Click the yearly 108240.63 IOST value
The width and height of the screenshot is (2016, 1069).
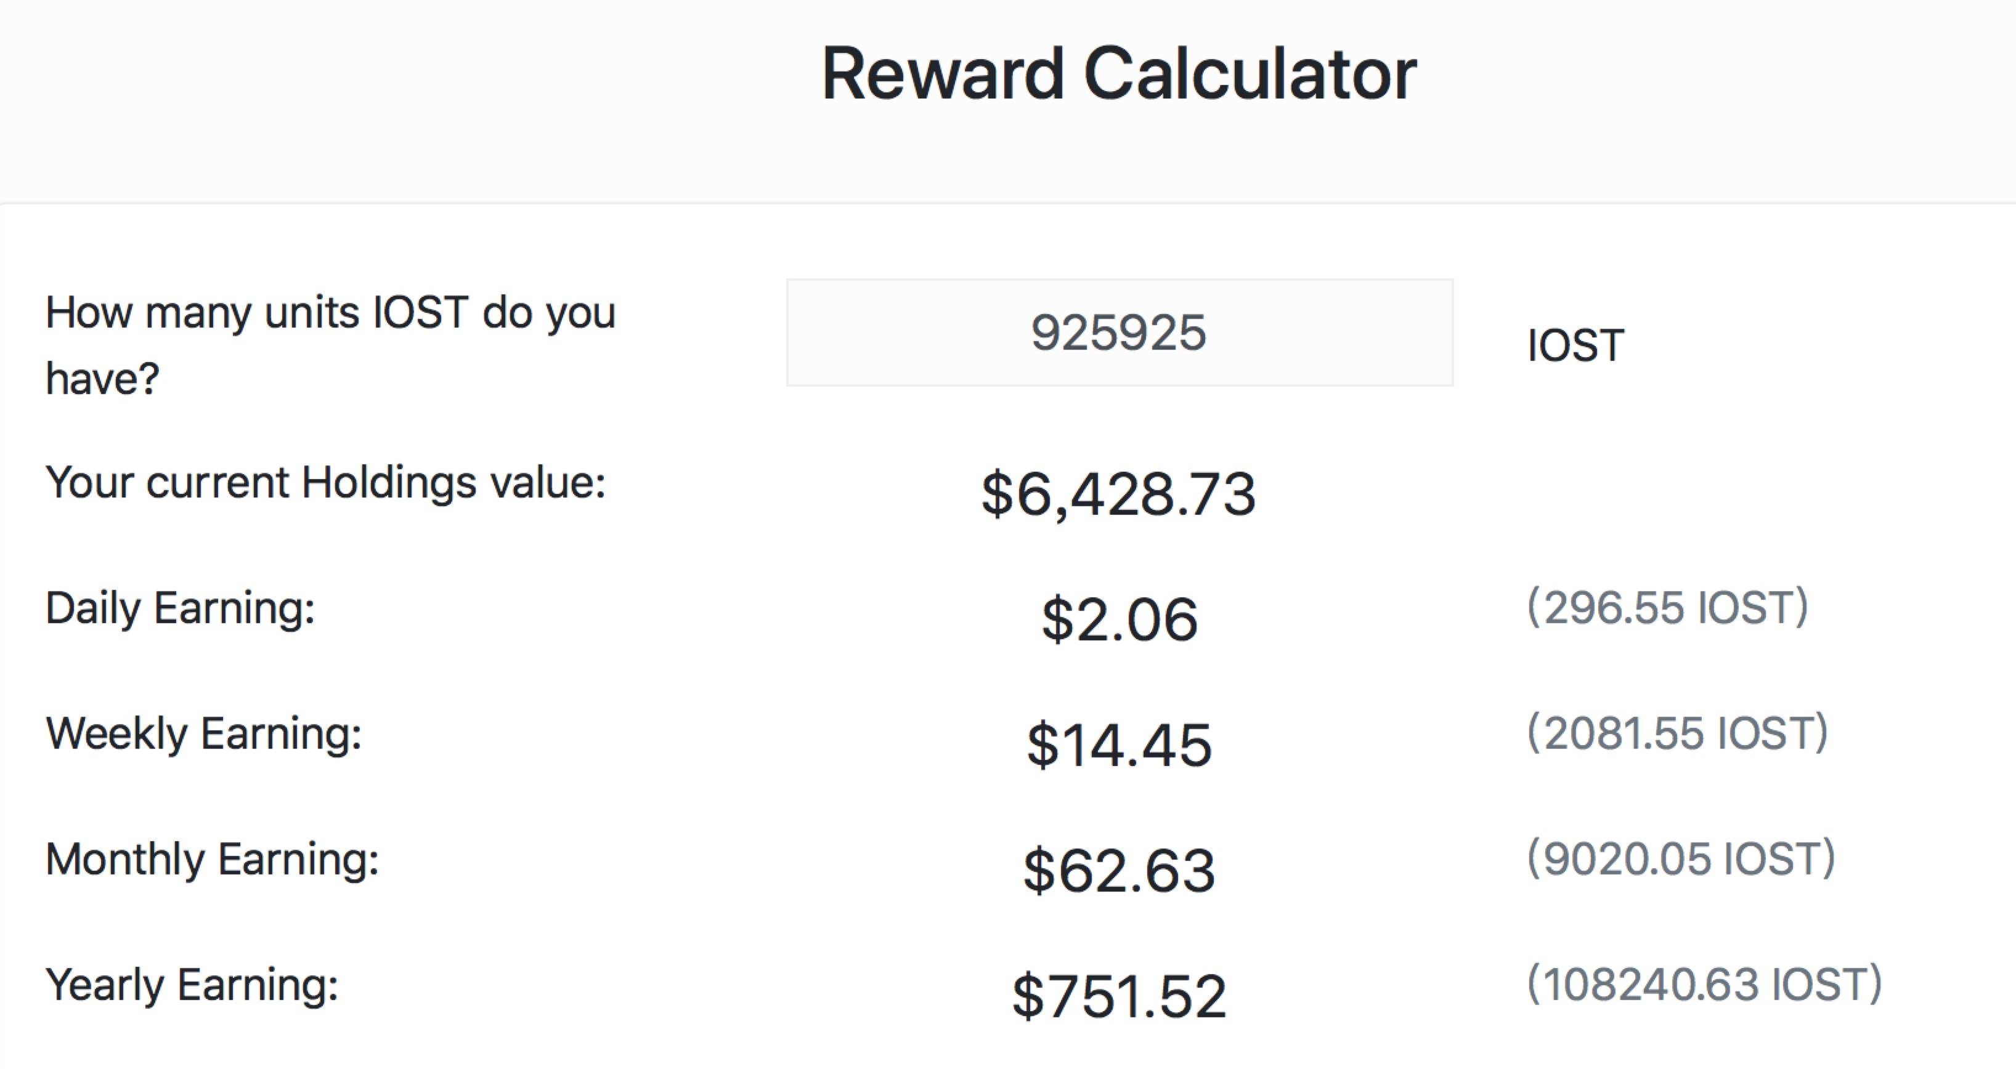click(1704, 985)
